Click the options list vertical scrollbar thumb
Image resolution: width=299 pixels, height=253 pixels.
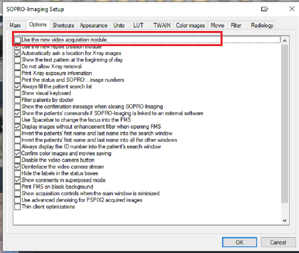[285, 124]
